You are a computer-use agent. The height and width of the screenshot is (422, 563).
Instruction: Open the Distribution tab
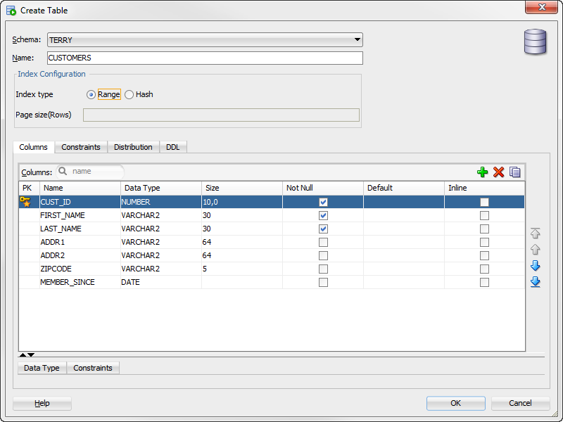[133, 147]
